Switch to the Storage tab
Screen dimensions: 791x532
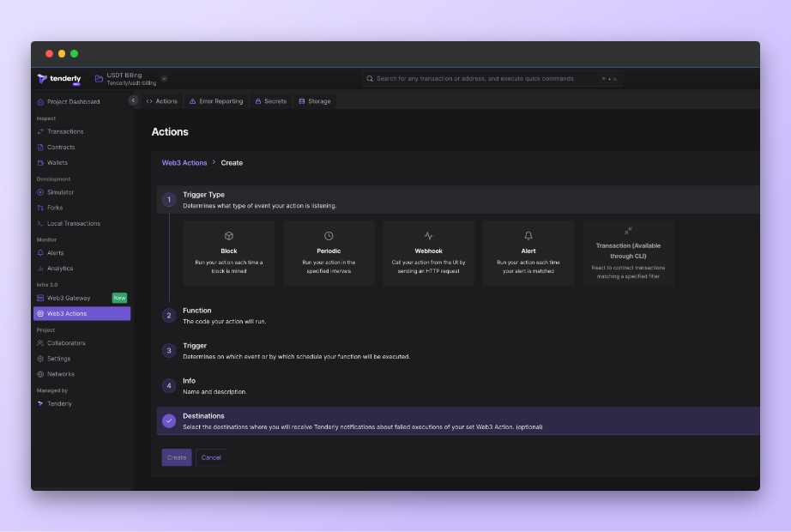coord(315,101)
